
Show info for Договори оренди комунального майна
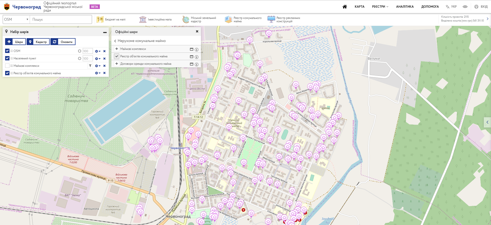click(x=197, y=64)
